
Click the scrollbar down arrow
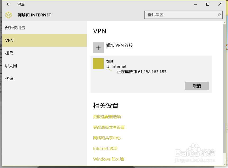click(x=224, y=164)
